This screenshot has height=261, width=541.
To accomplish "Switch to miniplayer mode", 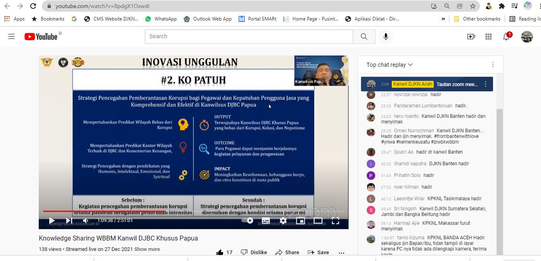I will (x=300, y=220).
